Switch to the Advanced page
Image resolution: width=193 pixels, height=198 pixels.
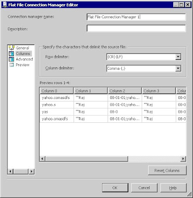[24, 59]
